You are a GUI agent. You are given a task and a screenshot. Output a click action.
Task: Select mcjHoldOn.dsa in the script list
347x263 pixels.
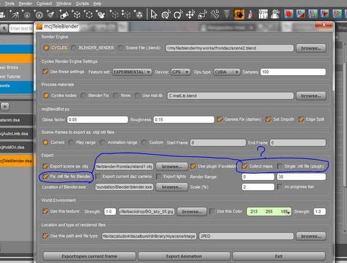pyautogui.click(x=17, y=147)
